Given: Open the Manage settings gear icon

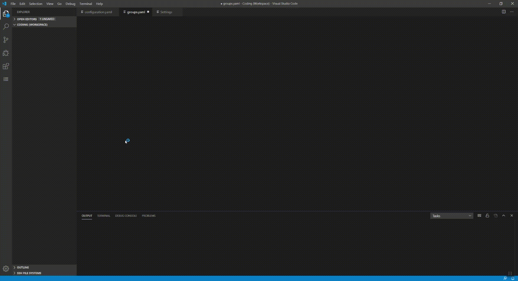Looking at the screenshot, I should pyautogui.click(x=6, y=269).
